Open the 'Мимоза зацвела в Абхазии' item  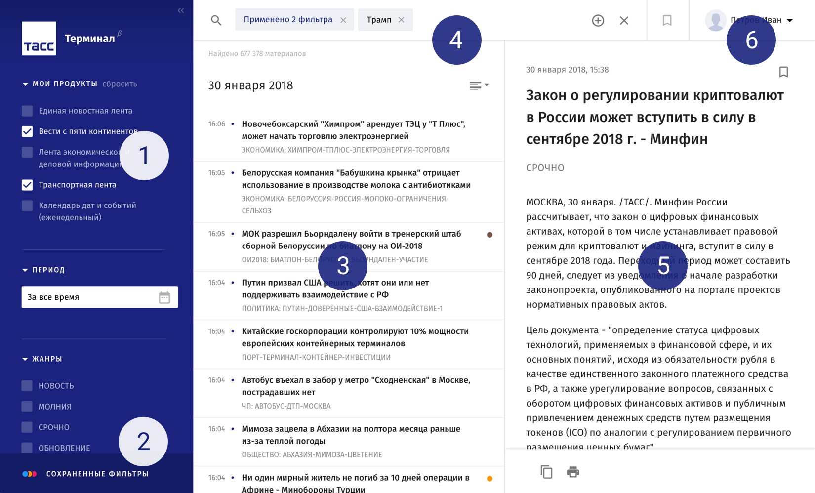coord(349,442)
